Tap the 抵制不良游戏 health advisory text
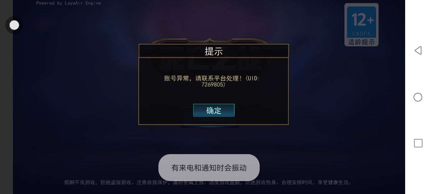The width and height of the screenshot is (431, 194). click(208, 183)
